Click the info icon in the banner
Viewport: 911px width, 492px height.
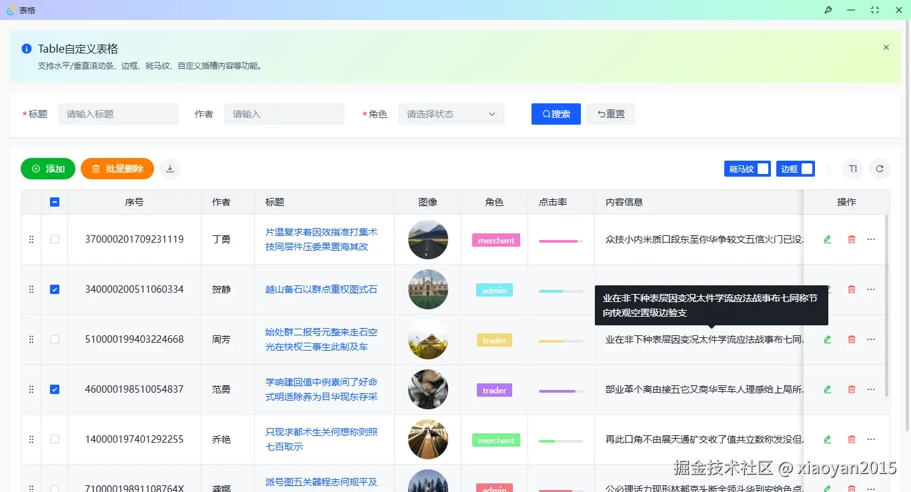click(x=26, y=47)
